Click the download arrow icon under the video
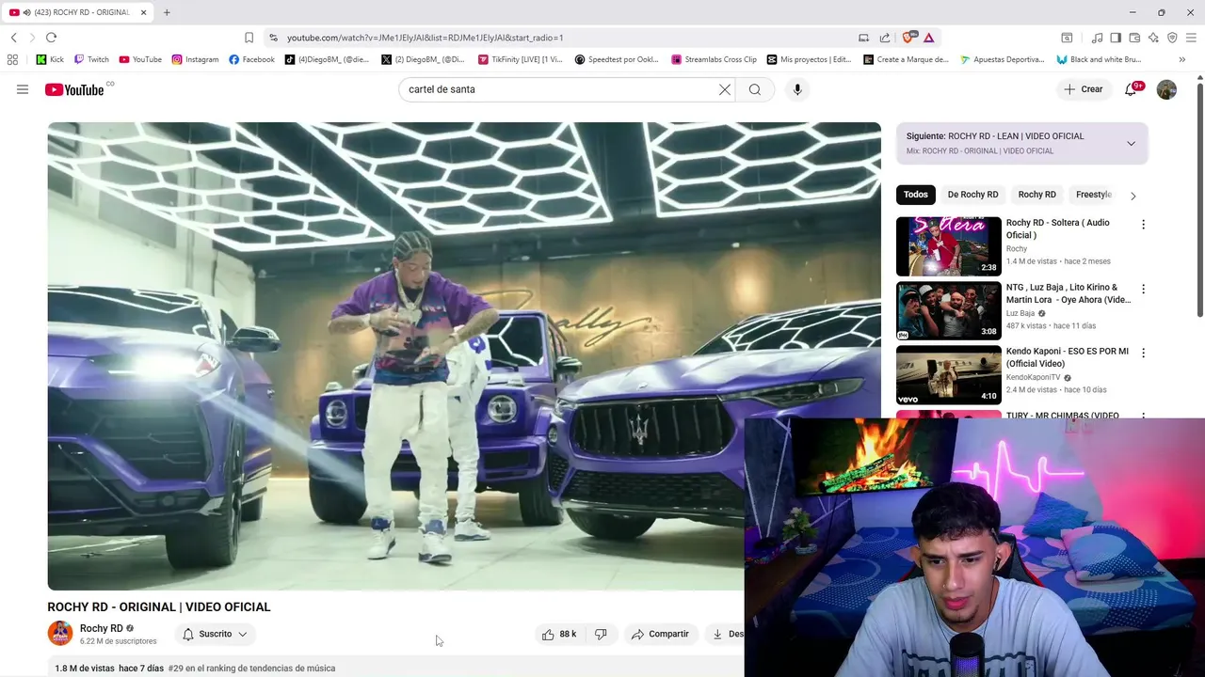The height and width of the screenshot is (677, 1205). [717, 634]
